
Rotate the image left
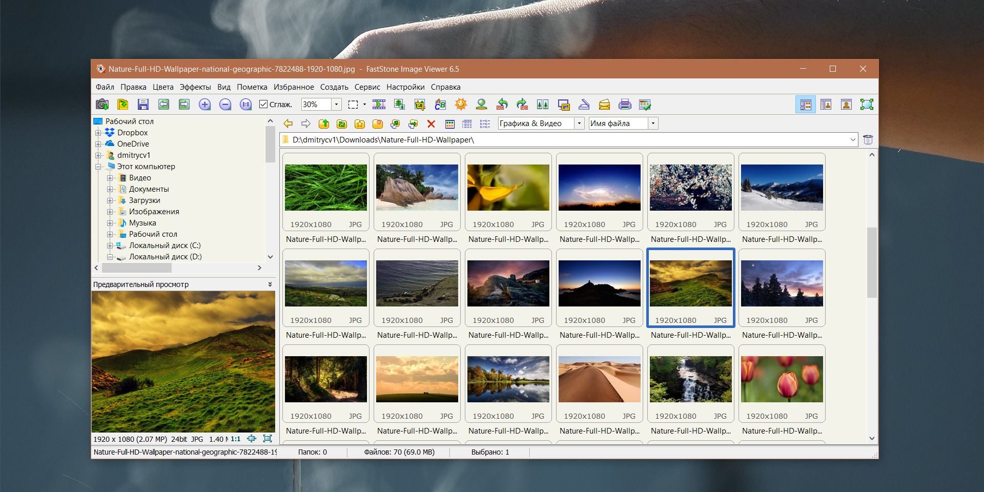tap(502, 105)
